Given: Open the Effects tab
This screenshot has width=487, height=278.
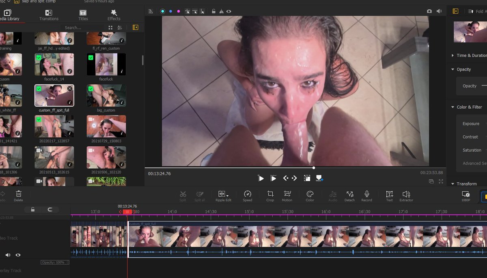Looking at the screenshot, I should [x=114, y=15].
